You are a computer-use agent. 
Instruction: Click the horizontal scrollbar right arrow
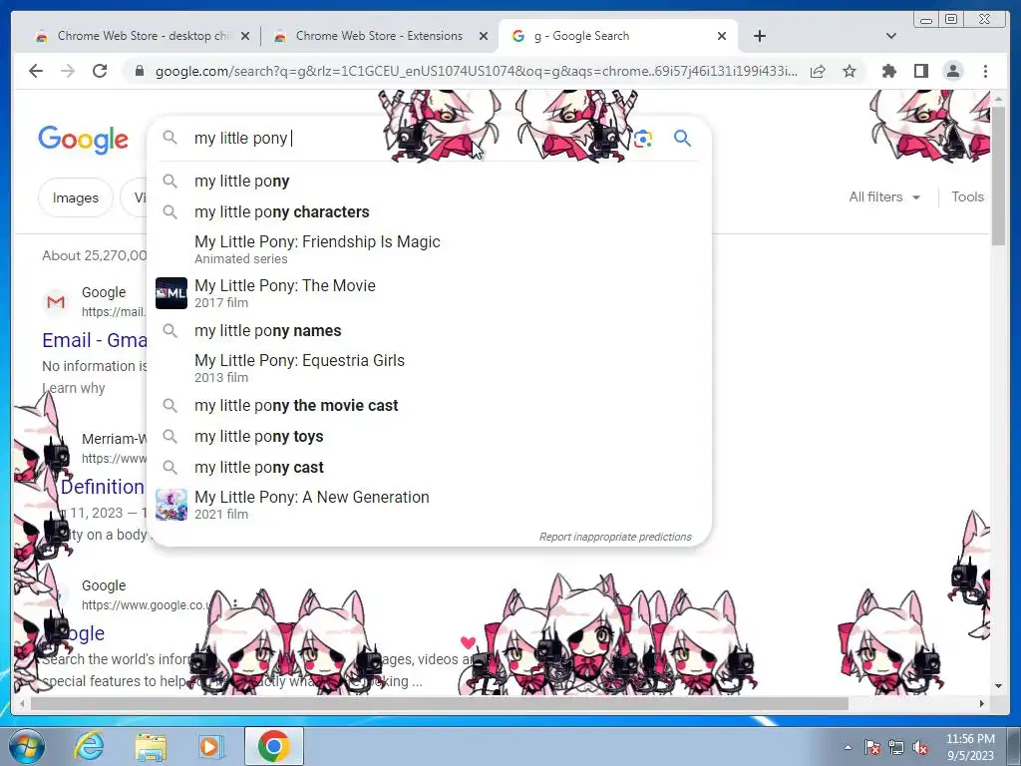(x=982, y=703)
